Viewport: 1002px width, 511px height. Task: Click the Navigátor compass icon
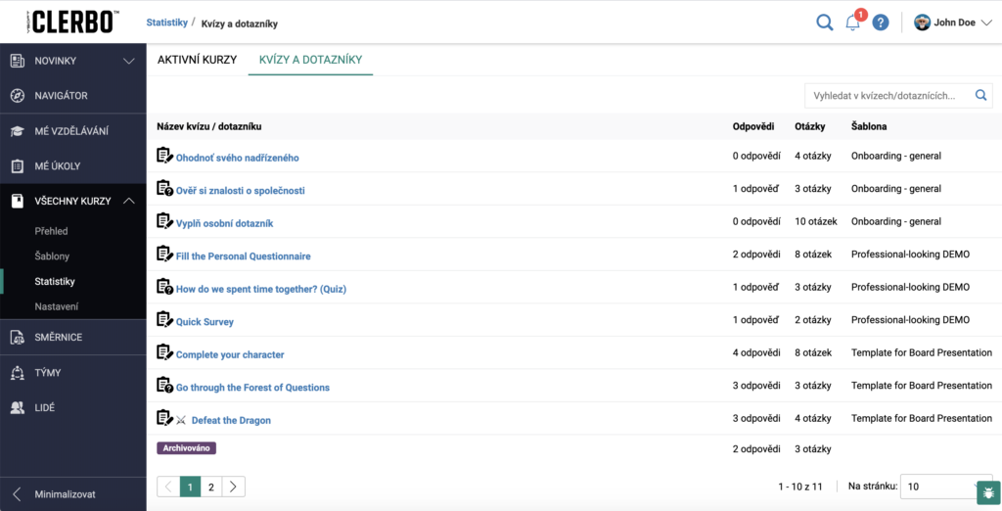tap(18, 96)
